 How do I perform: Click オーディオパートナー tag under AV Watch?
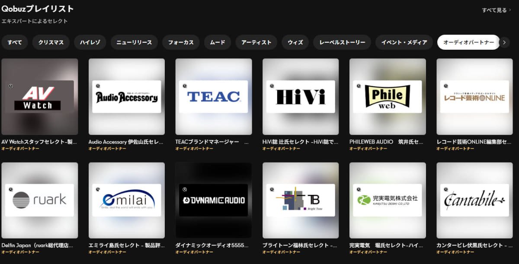[20, 149]
